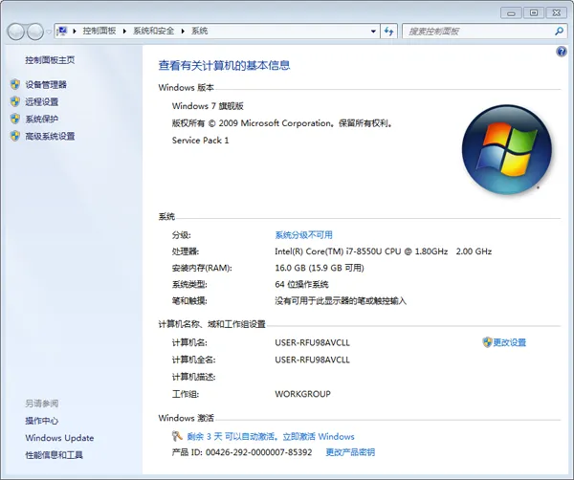Click 更改产品密钥 link
The height and width of the screenshot is (480, 574).
tap(350, 452)
